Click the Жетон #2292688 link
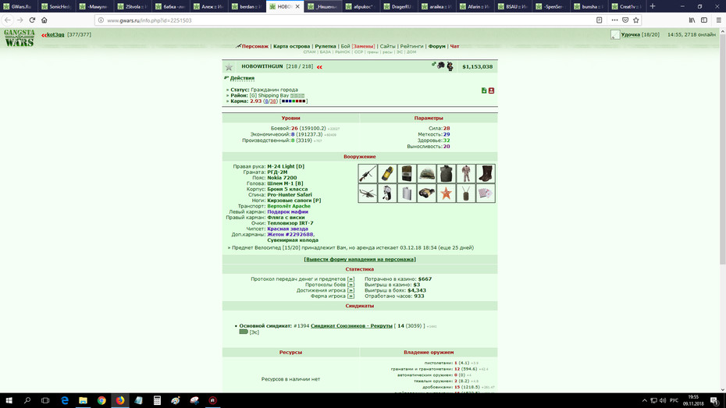This screenshot has width=726, height=408. (290, 235)
